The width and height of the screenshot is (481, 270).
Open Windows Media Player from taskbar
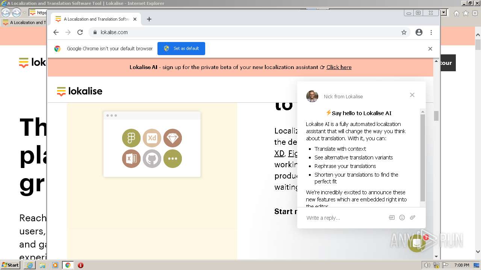[x=55, y=265]
